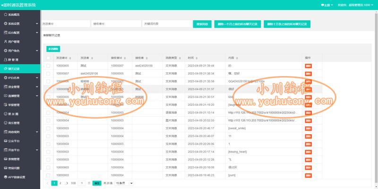This screenshot has height=189, width=378.
Task: Open the 15 条/页 page size dropdown
Action: click(x=124, y=183)
